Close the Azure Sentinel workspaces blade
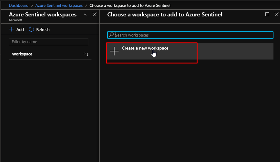Screen dimensions: 280x162 (95, 14)
